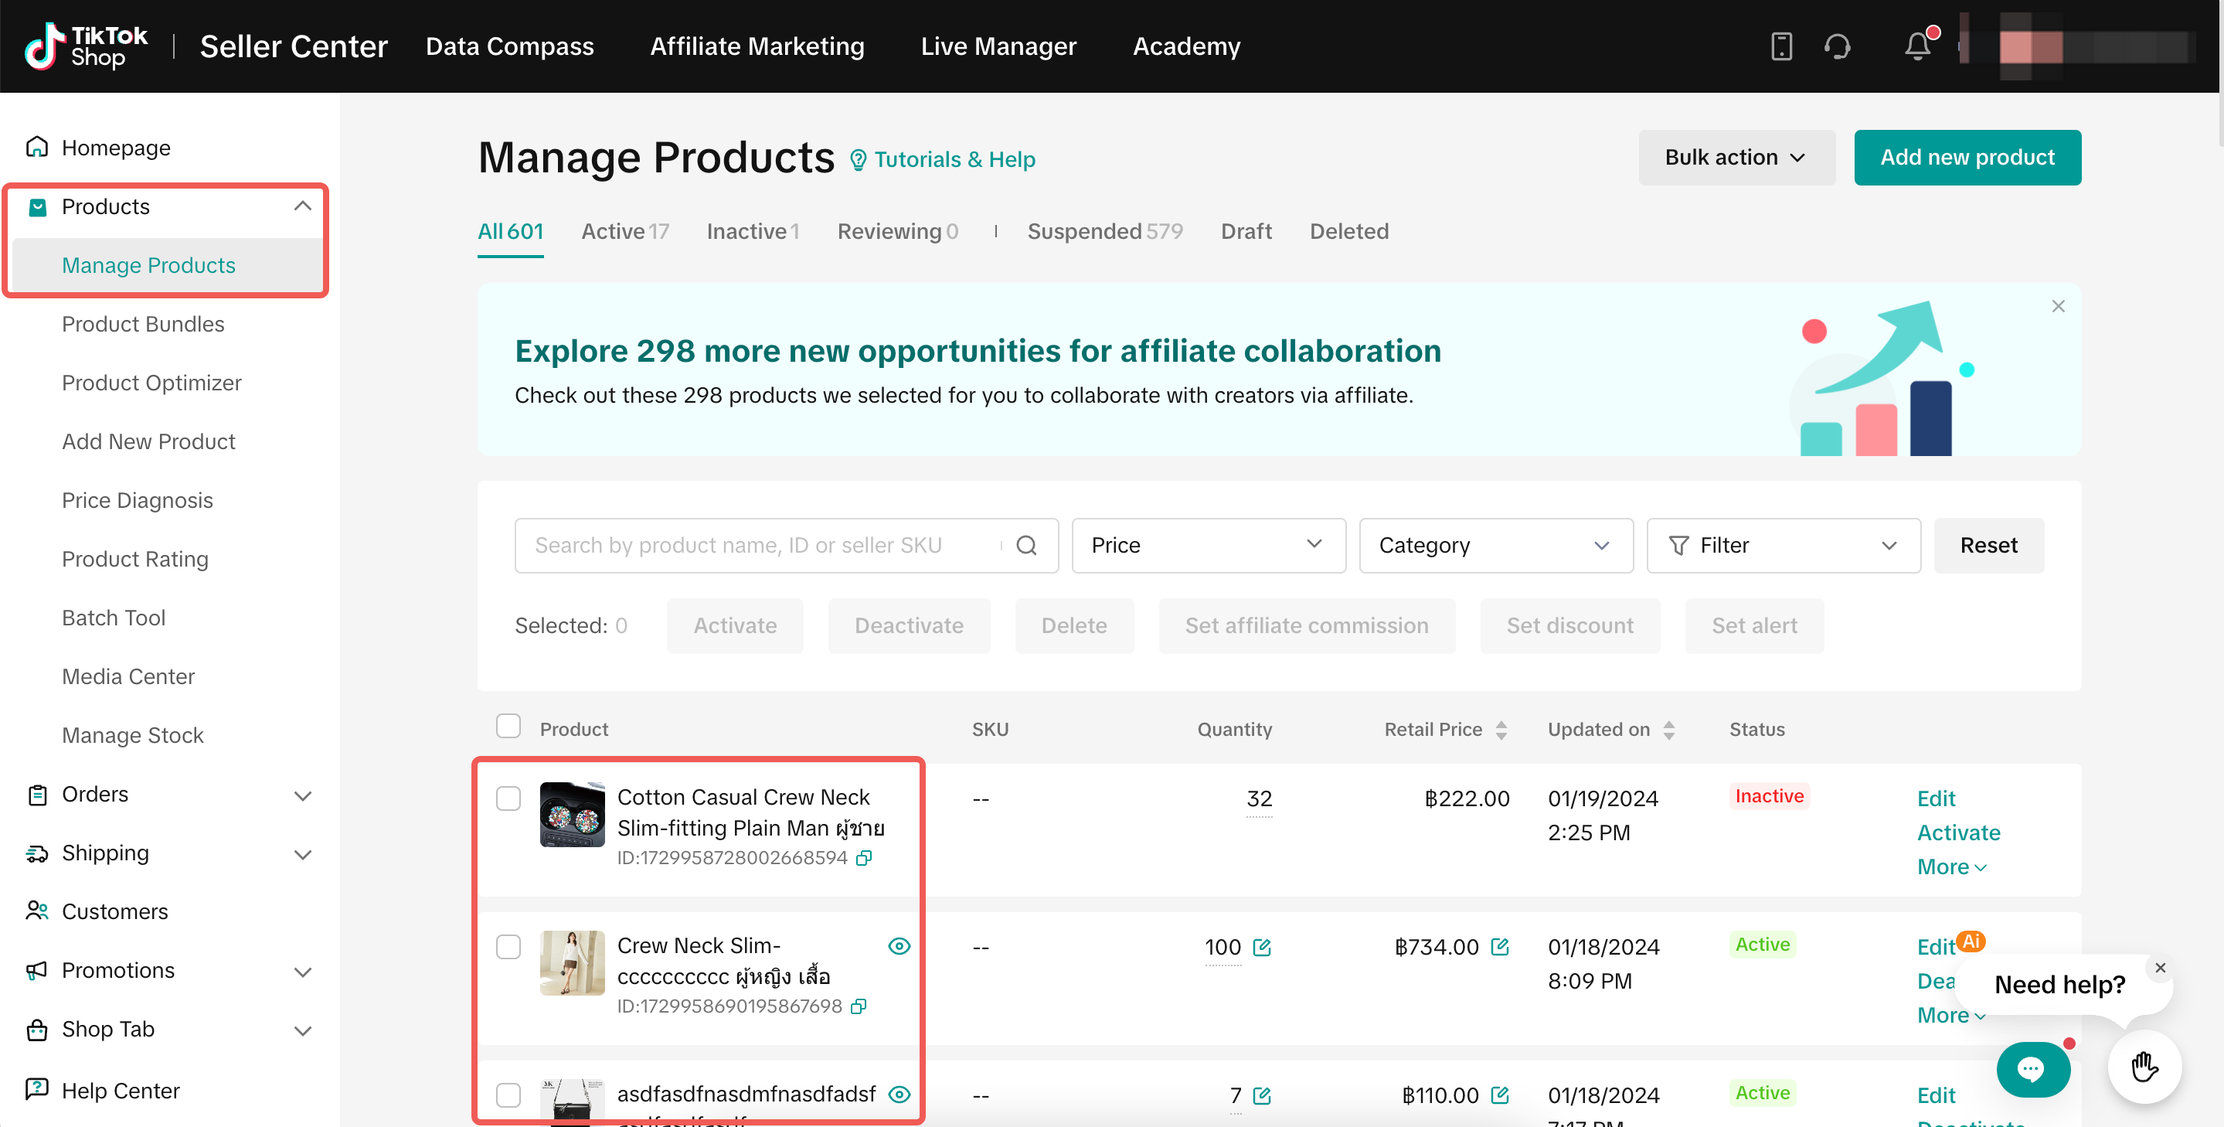The height and width of the screenshot is (1127, 2224).
Task: Open the Category dropdown
Action: pos(1495,545)
